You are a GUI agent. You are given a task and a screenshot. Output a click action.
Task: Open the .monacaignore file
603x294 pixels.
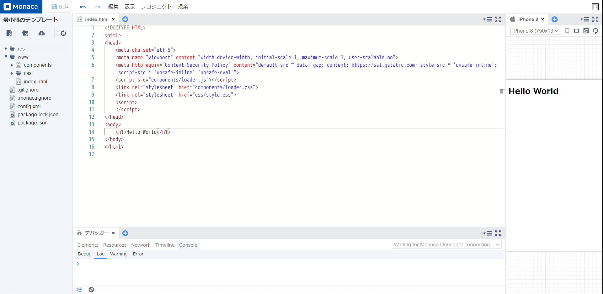(34, 98)
